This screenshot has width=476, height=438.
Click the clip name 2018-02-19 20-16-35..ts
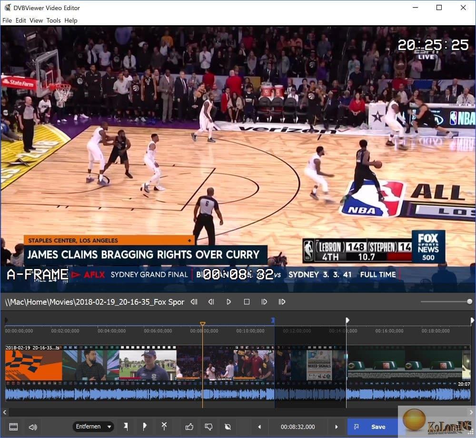point(32,348)
